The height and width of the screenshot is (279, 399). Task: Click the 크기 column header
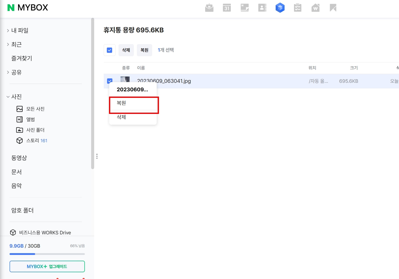[354, 68]
